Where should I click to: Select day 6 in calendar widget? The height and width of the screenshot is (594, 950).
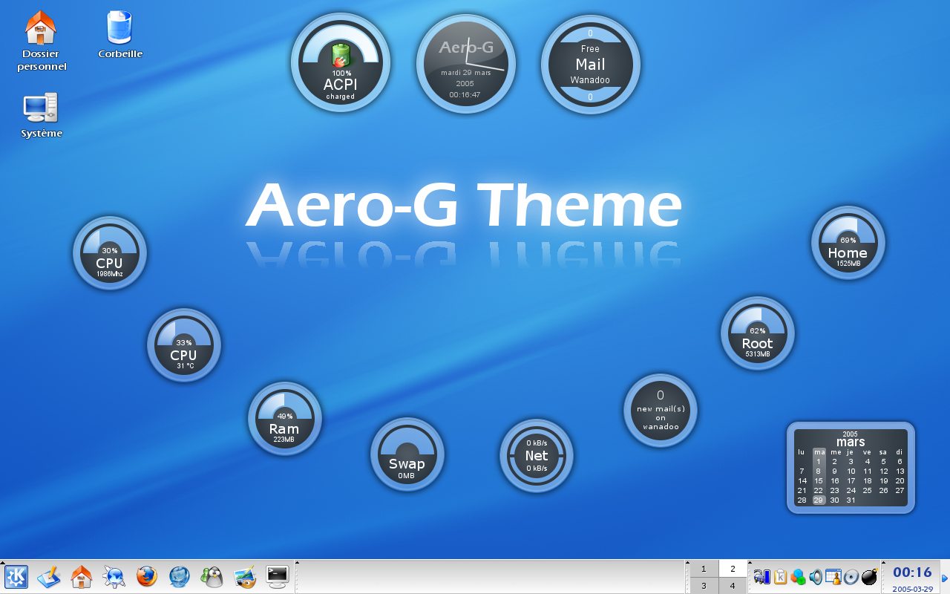(900, 461)
